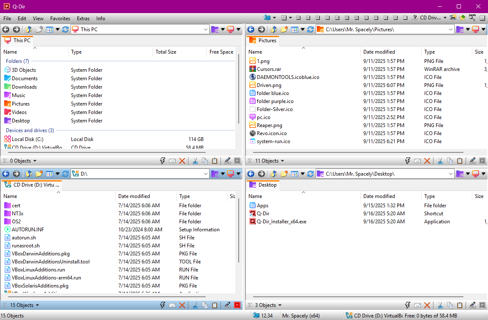Click rename icon in Desktop pane toolbar
This screenshot has height=320, width=488.
tap(417, 305)
